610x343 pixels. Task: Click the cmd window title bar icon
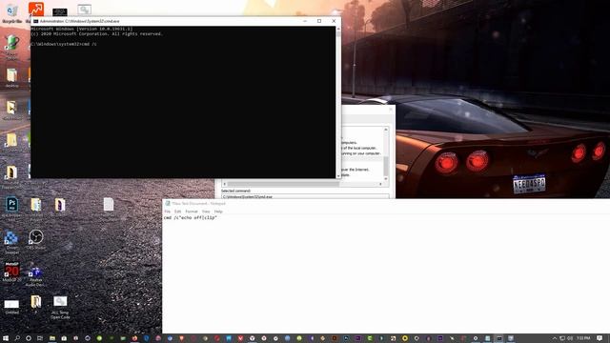[x=36, y=21]
